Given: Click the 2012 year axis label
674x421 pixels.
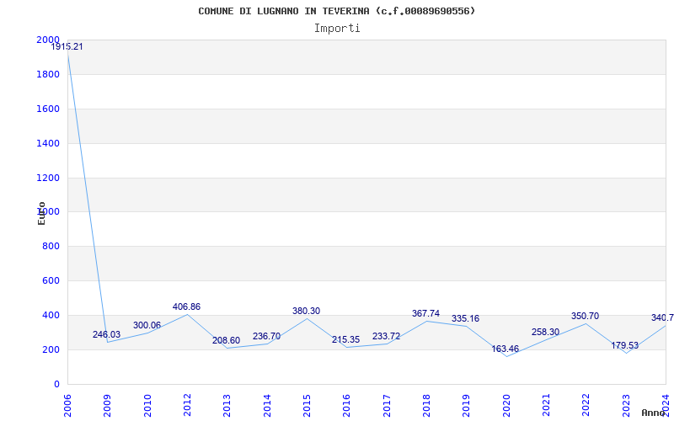Looking at the screenshot, I should pos(187,406).
